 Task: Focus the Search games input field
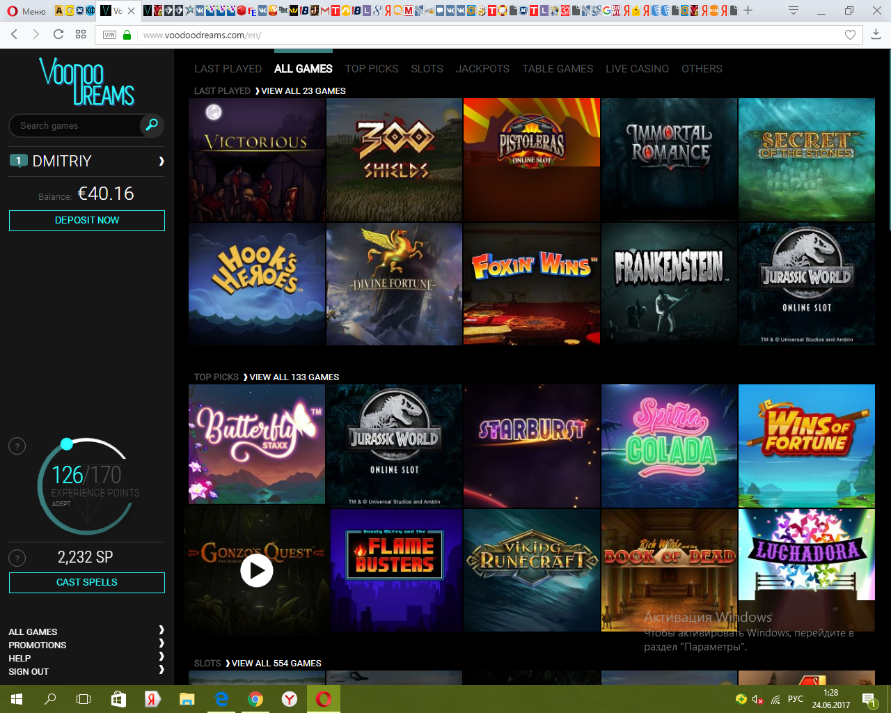[x=77, y=126]
